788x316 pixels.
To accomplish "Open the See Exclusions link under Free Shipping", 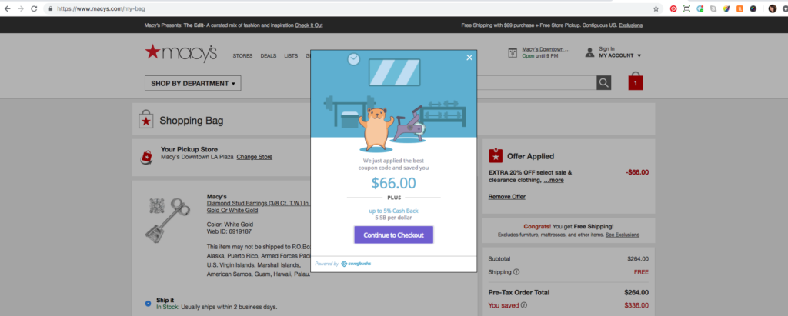I will coord(622,235).
